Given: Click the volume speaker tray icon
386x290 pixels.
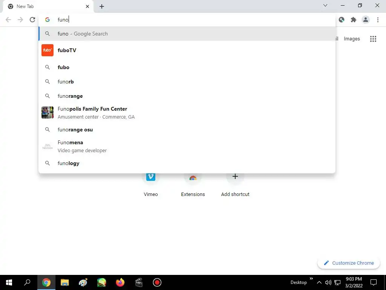Looking at the screenshot, I should coord(328,282).
